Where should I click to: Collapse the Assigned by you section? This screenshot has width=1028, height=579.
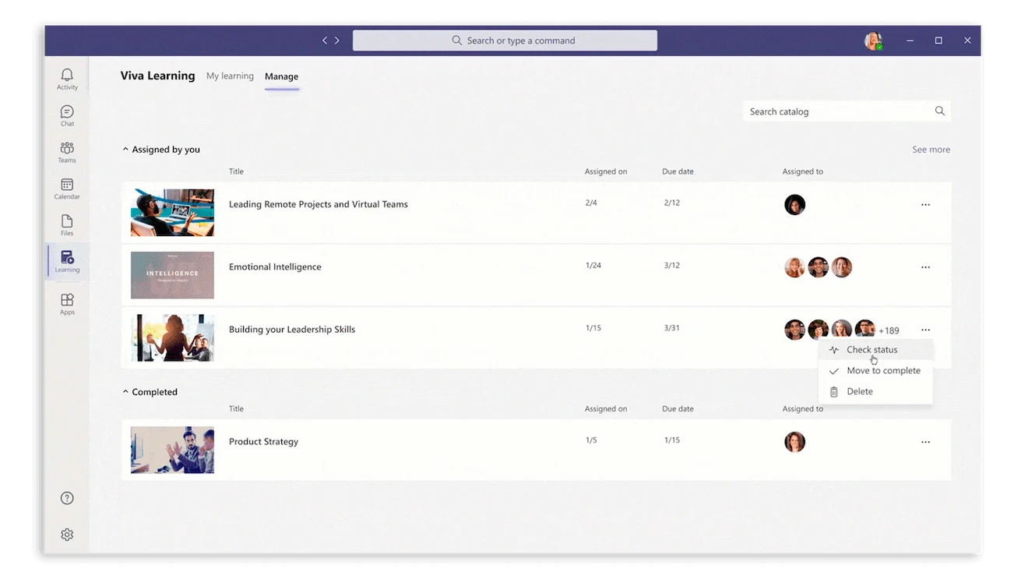click(125, 150)
